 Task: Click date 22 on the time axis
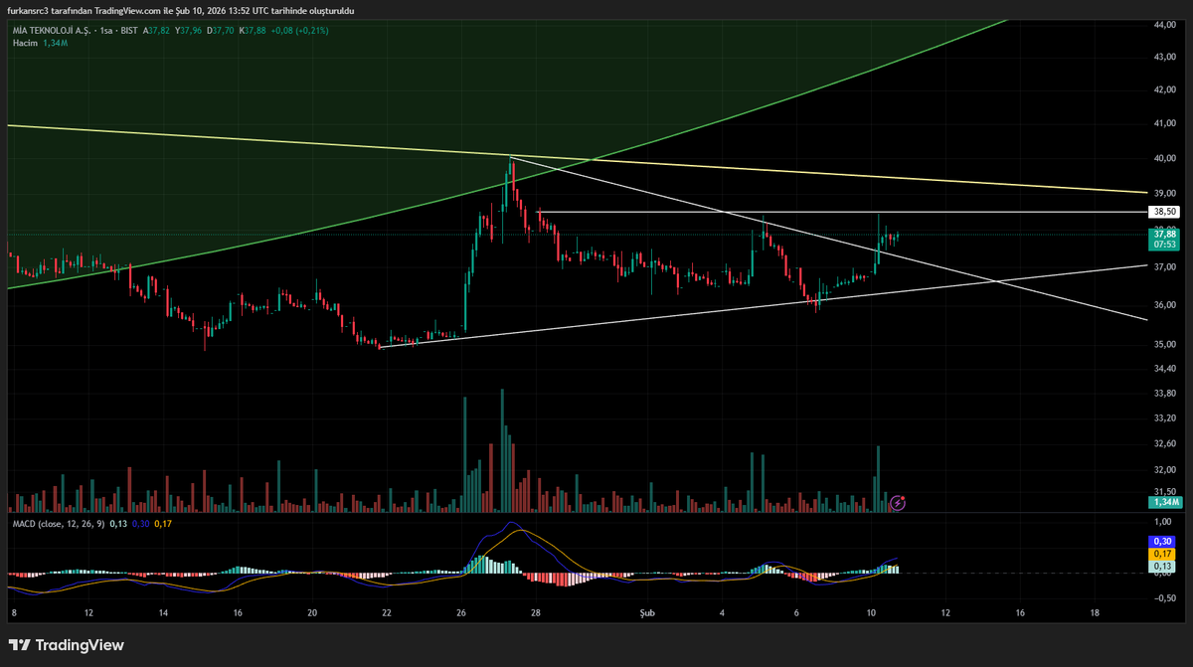tap(387, 613)
